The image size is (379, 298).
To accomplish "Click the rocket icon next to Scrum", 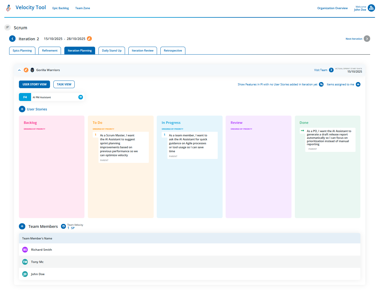I will (x=7, y=27).
